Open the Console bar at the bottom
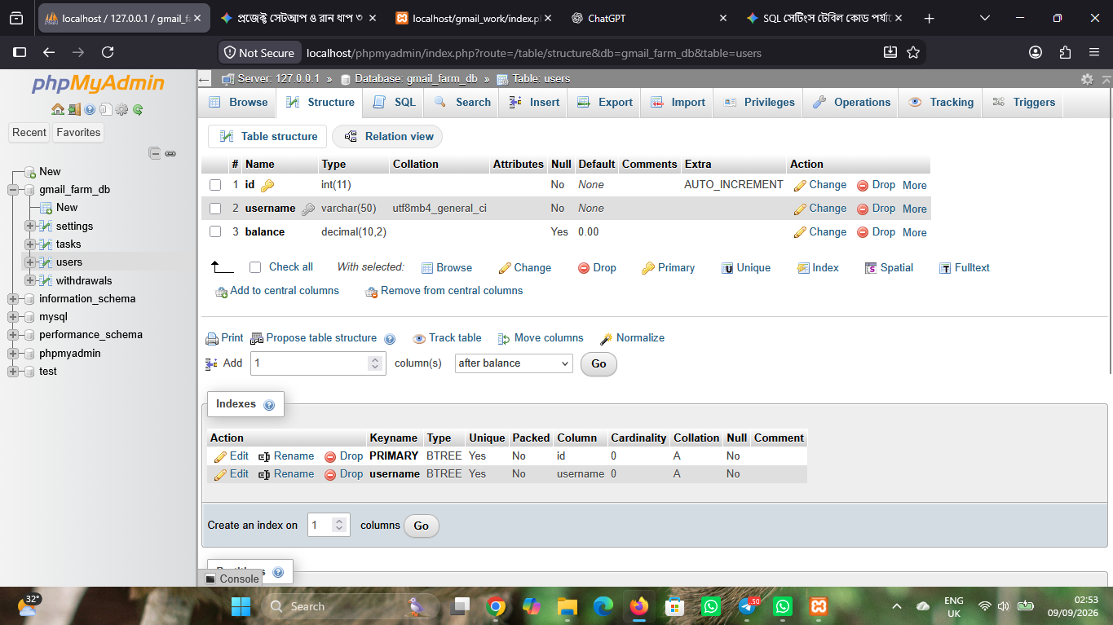 tap(232, 579)
